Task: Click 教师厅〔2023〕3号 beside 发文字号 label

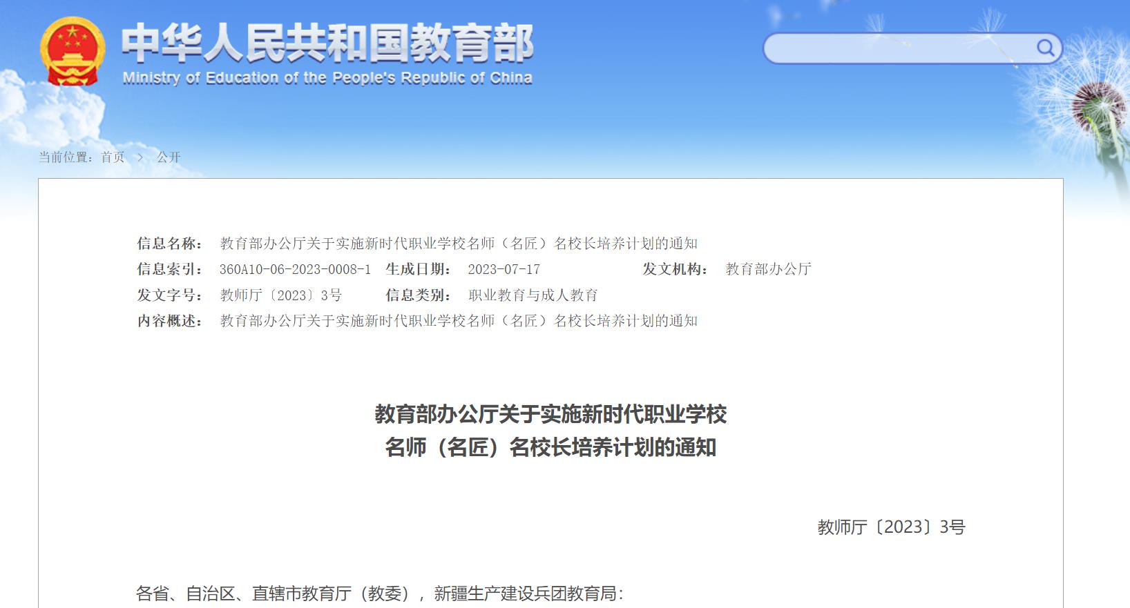Action: coord(280,295)
